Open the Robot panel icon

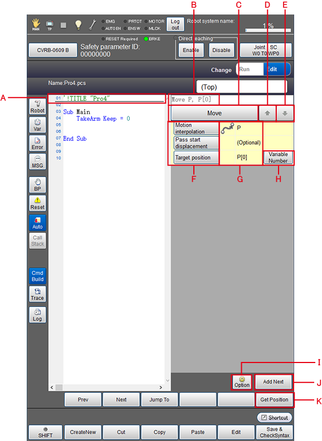[x=37, y=106]
